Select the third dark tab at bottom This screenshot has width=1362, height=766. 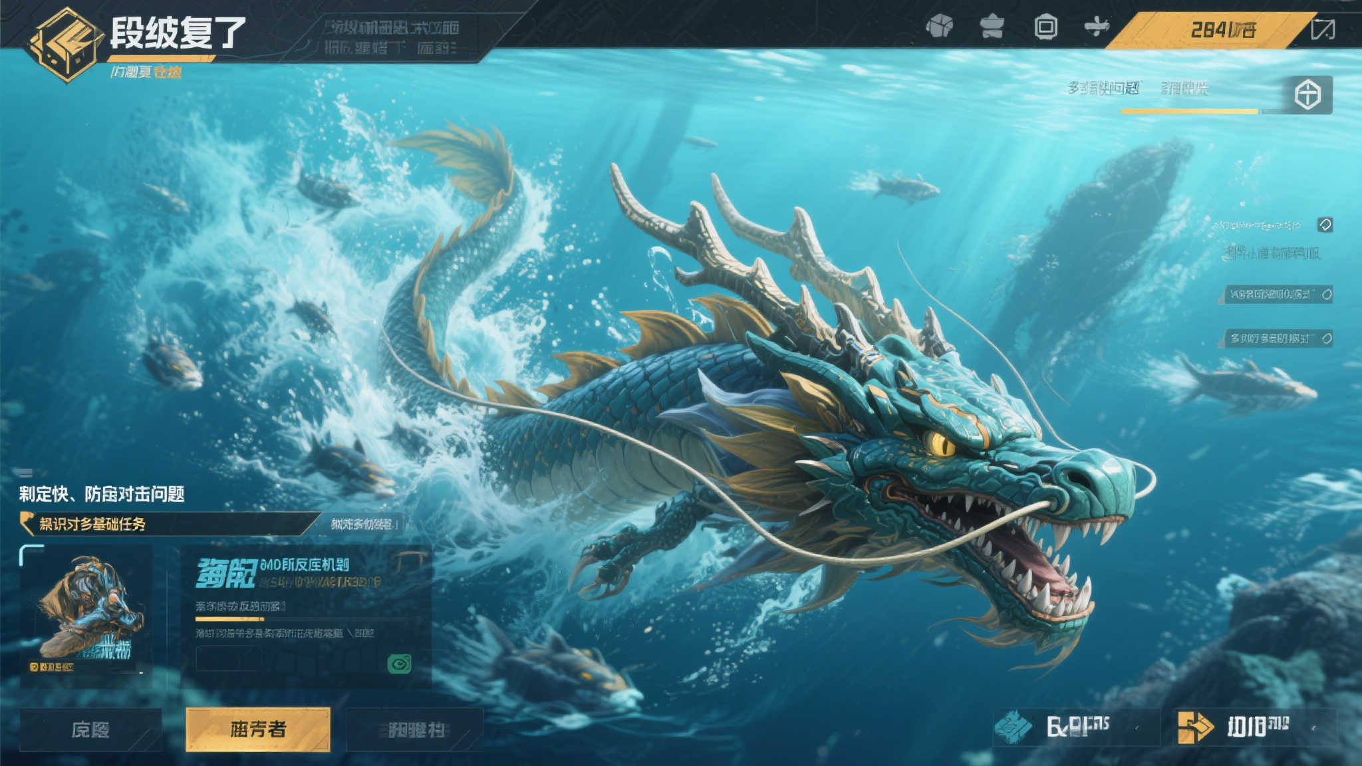[415, 729]
